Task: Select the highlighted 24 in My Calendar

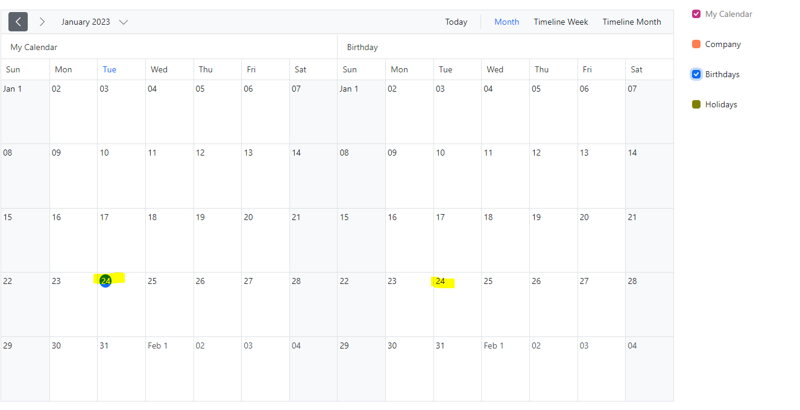Action: (x=106, y=281)
